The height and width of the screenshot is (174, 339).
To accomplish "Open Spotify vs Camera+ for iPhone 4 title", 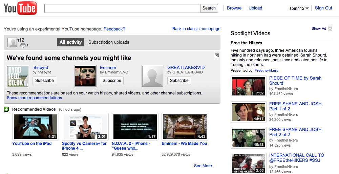I will pyautogui.click(x=84, y=146).
